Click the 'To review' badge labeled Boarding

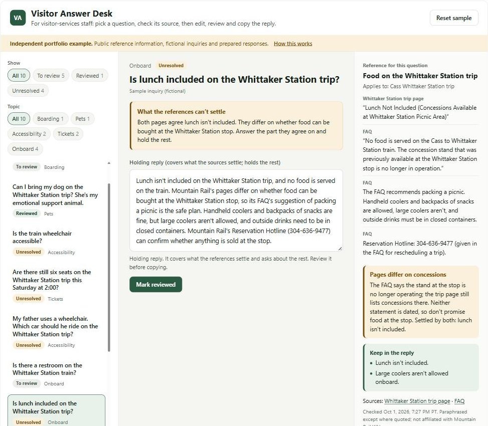pyautogui.click(x=27, y=167)
